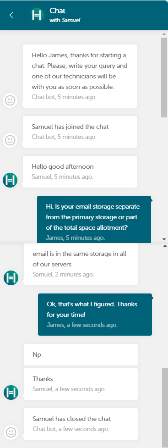Viewport: 168px width, 448px height.
Task: Click smiley avatar next to 'Samuel has joined'
Action: (x=11, y=140)
